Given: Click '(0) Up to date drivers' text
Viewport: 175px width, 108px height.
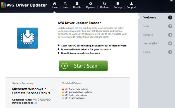Looking at the screenshot, I should 76,95.
